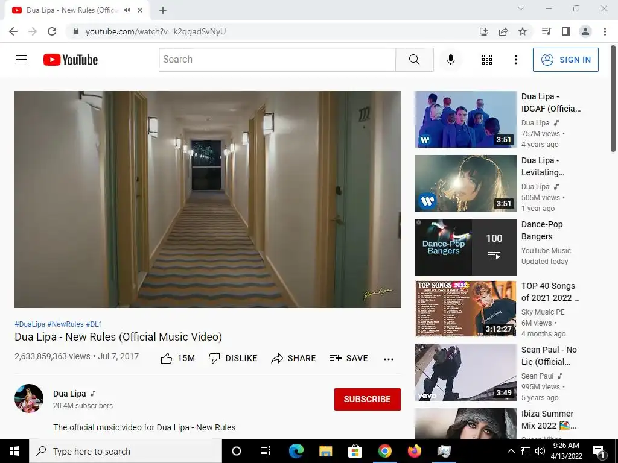Click the YouTube logo
This screenshot has width=618, height=463.
tap(71, 60)
